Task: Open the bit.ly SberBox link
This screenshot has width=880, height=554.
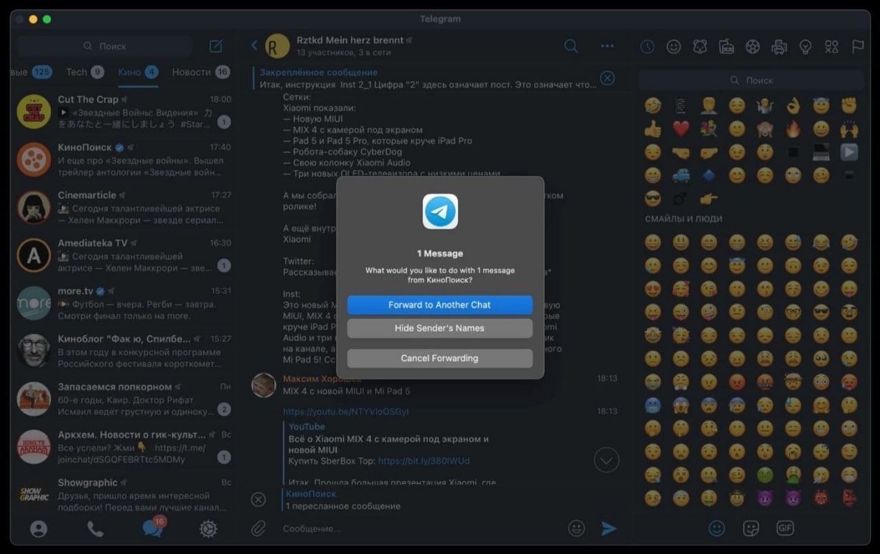Action: [423, 461]
